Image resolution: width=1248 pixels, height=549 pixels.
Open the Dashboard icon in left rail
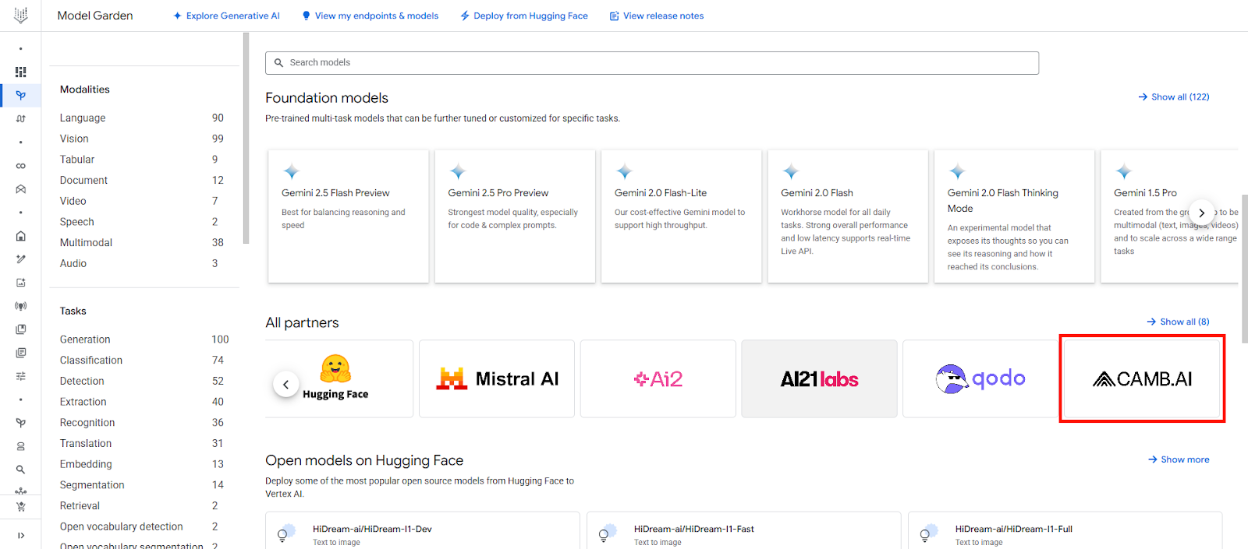20,72
